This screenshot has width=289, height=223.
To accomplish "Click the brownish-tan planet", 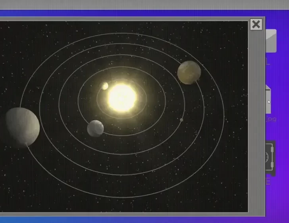I will (189, 72).
